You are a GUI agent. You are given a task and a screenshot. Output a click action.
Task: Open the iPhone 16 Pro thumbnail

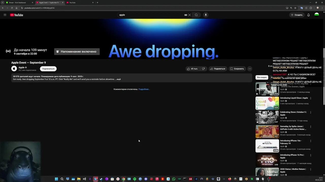point(267,160)
